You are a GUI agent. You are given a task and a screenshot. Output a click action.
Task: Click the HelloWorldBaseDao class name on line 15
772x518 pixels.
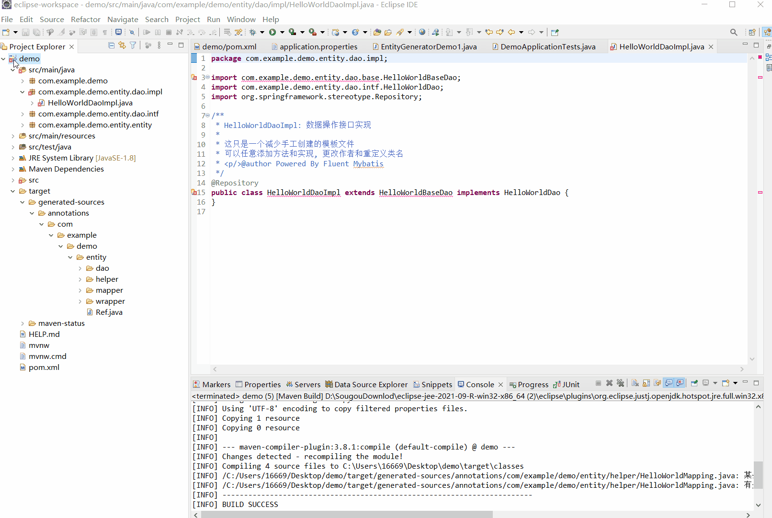[416, 193]
